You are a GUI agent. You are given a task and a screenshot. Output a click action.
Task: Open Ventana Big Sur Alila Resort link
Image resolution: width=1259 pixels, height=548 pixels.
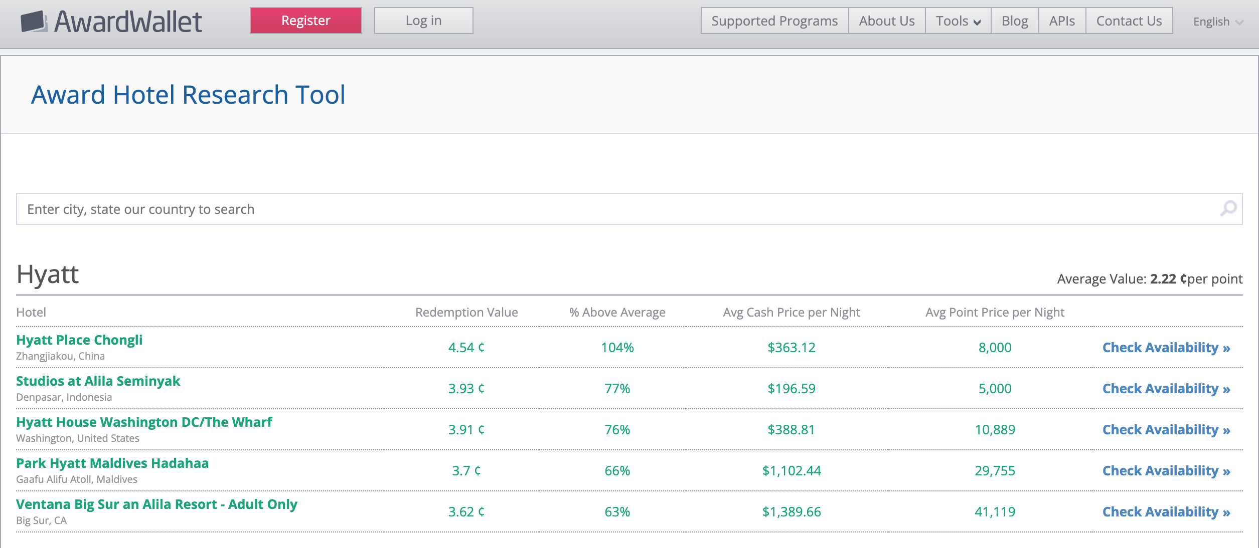[x=156, y=504]
